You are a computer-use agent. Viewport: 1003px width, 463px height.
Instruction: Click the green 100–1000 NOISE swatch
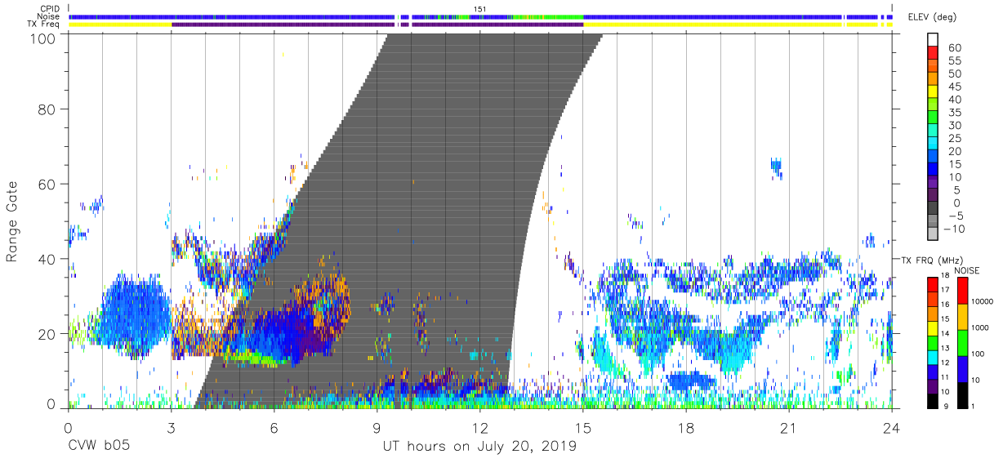962,343
